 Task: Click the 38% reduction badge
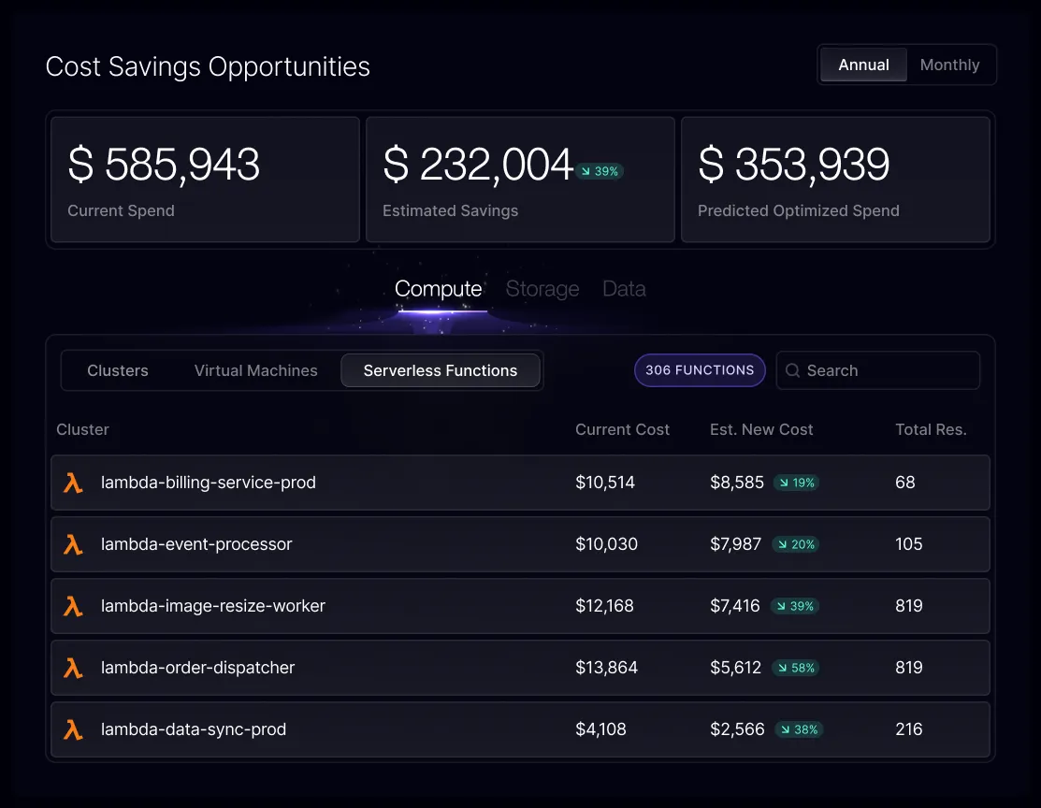point(800,729)
